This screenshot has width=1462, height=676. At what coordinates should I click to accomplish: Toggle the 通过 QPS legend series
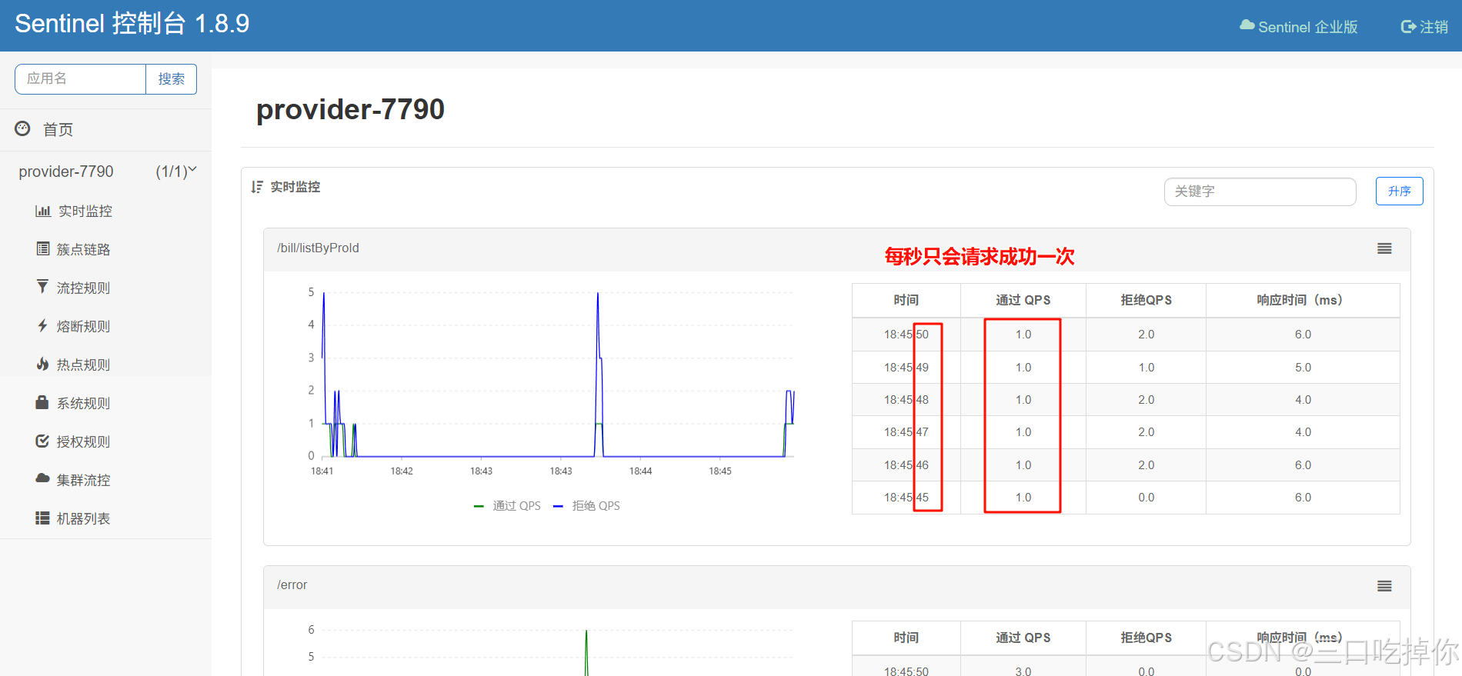(x=507, y=505)
